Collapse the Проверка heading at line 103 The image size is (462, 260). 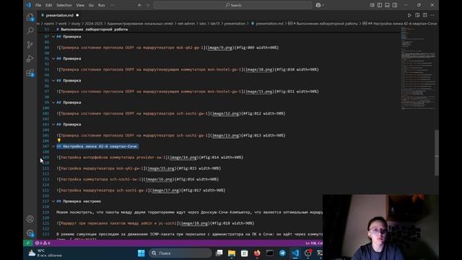[53, 124]
